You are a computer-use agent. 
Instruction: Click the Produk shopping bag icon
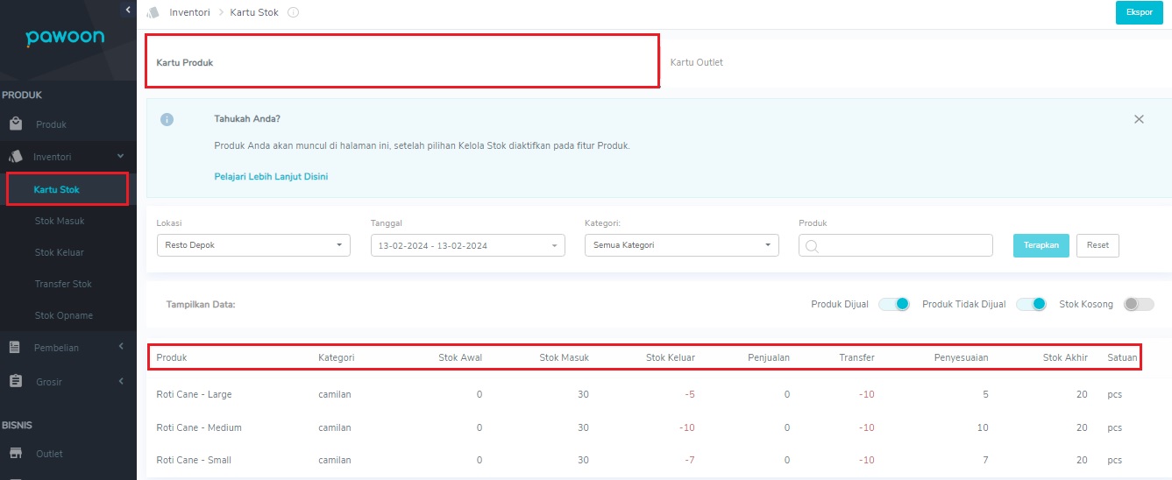(16, 124)
